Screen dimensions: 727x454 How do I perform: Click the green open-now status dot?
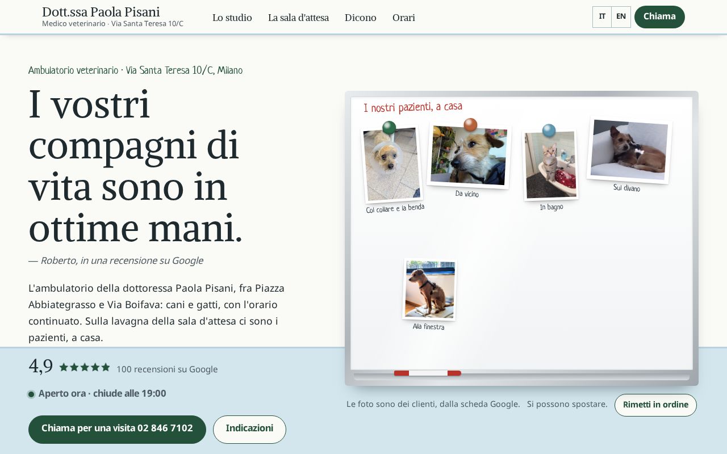(31, 394)
